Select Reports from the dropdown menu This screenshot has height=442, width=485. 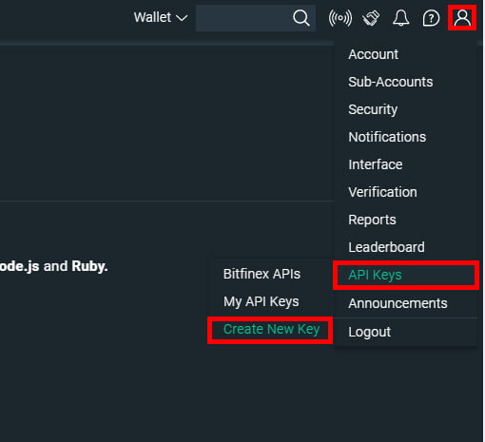coord(372,220)
